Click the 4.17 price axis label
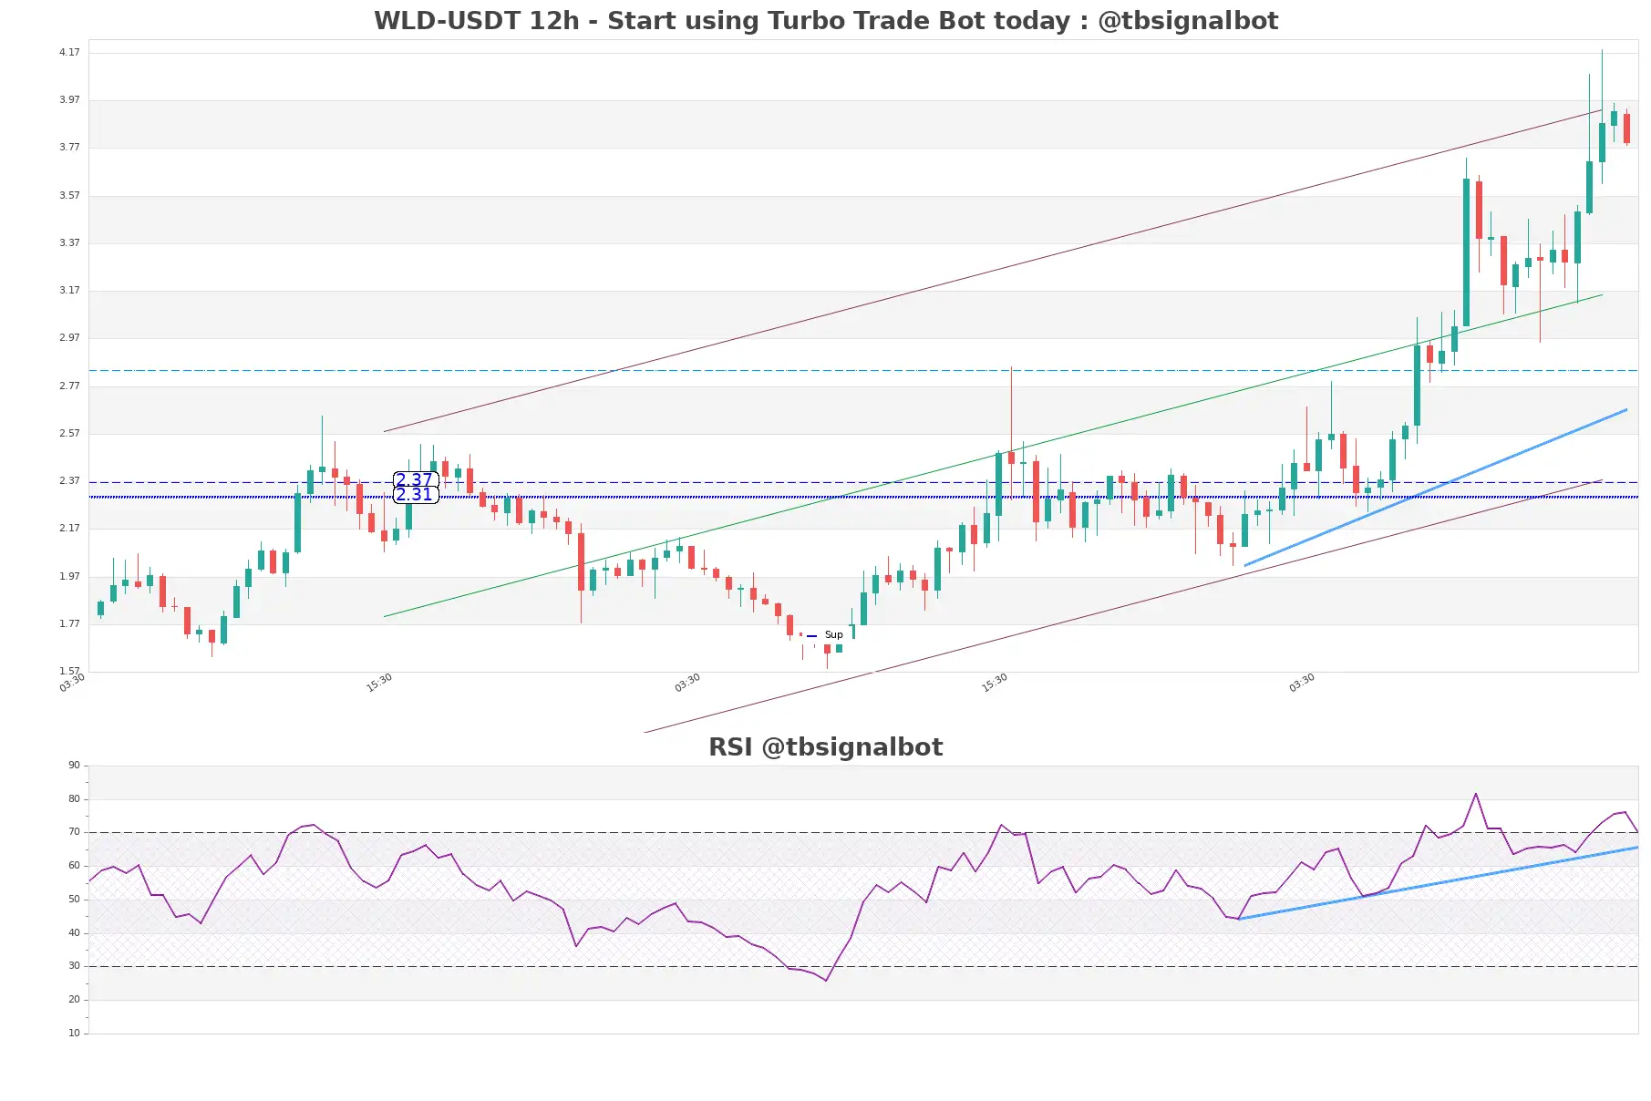 69,52
